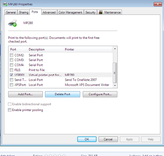Open the Advanced tab
This screenshot has height=156, width=164.
[49, 12]
